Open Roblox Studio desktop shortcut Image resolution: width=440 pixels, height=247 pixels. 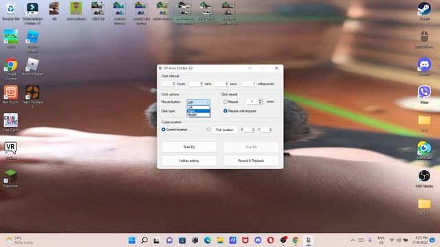click(x=32, y=41)
